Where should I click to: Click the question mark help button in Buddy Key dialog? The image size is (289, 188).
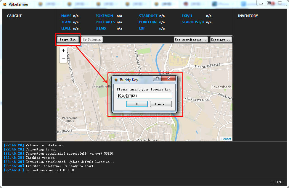tap(157, 79)
